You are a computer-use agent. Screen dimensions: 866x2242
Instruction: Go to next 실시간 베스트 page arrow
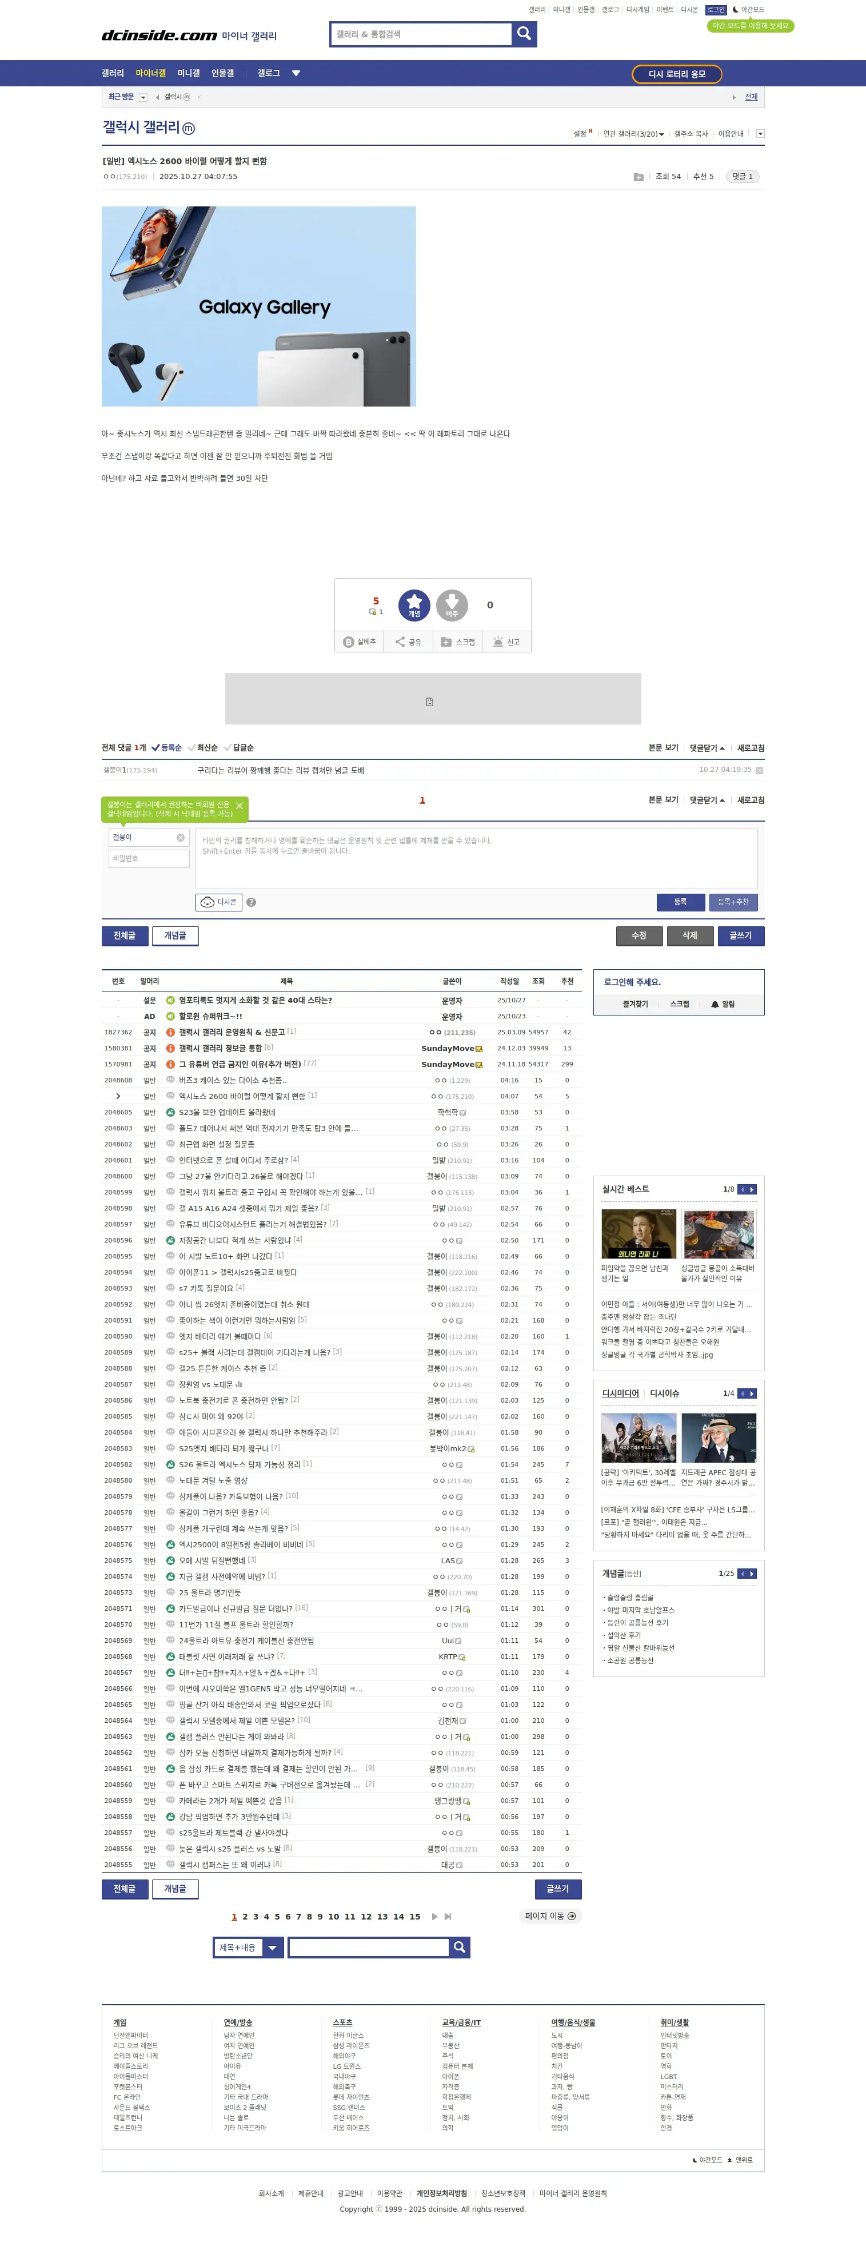pyautogui.click(x=752, y=1189)
